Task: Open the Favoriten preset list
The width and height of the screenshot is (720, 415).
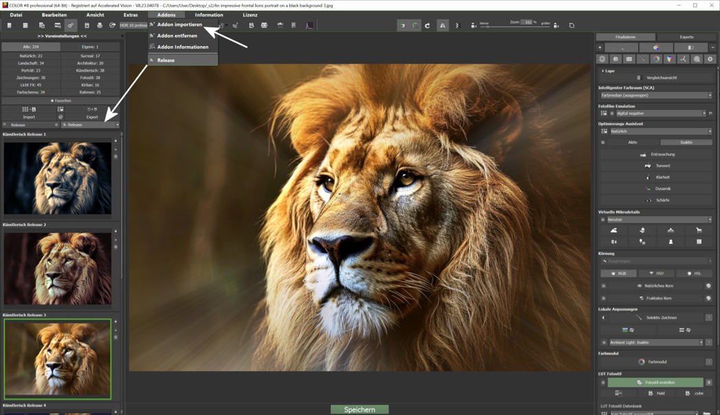Action: click(61, 100)
